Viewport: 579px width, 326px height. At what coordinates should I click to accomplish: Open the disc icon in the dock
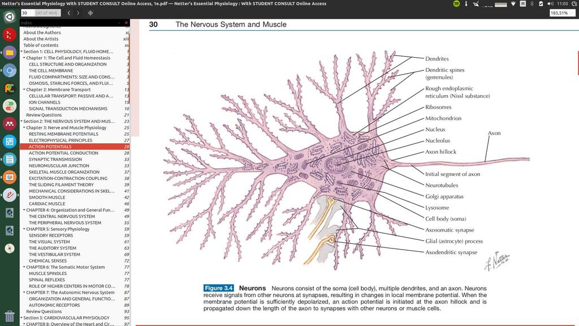(x=10, y=248)
